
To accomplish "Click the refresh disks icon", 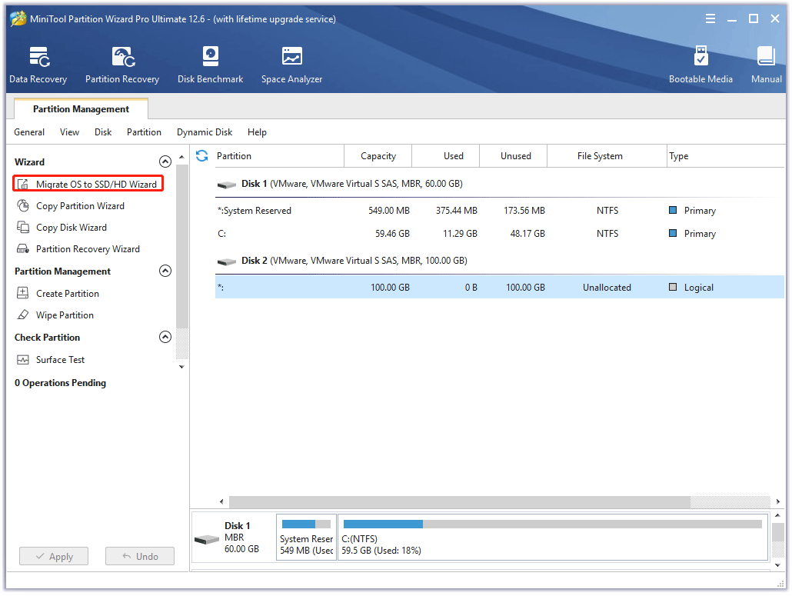I will 202,155.
